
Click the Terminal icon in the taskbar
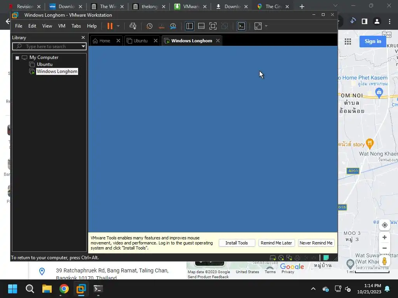pyautogui.click(x=98, y=289)
